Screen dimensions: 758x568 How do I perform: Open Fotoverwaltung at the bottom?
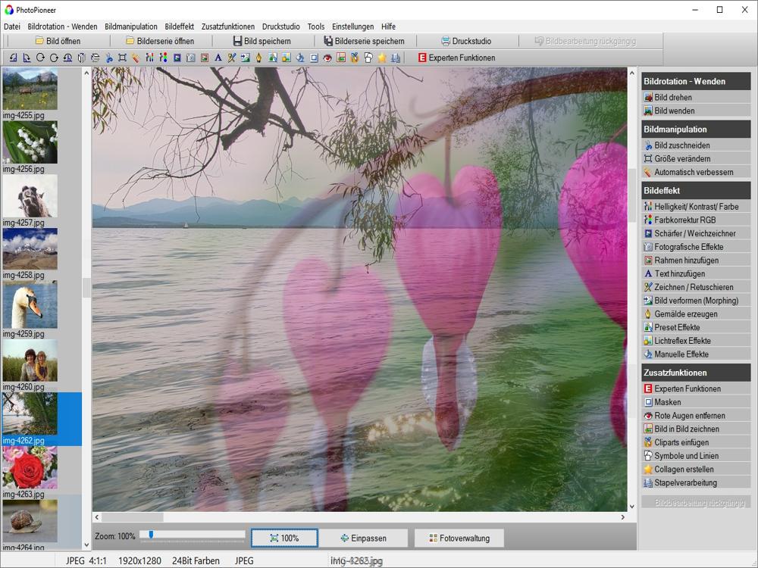point(459,538)
